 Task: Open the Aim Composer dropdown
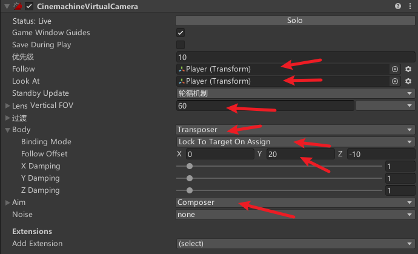[295, 202]
